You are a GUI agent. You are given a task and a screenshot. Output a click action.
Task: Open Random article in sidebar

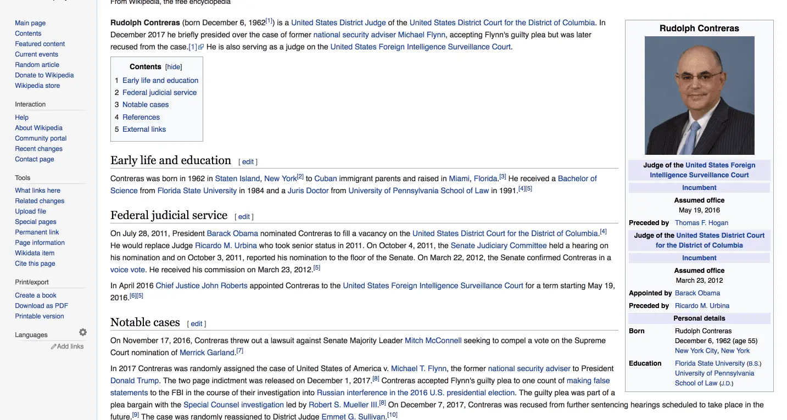[x=37, y=65]
